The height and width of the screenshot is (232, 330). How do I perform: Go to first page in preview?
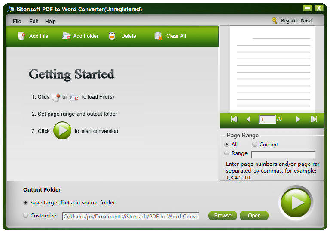(x=234, y=119)
